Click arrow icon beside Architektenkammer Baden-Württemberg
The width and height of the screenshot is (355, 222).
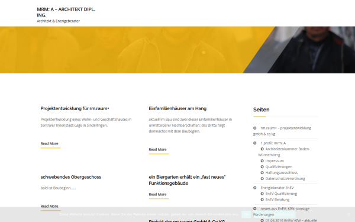pyautogui.click(x=262, y=149)
